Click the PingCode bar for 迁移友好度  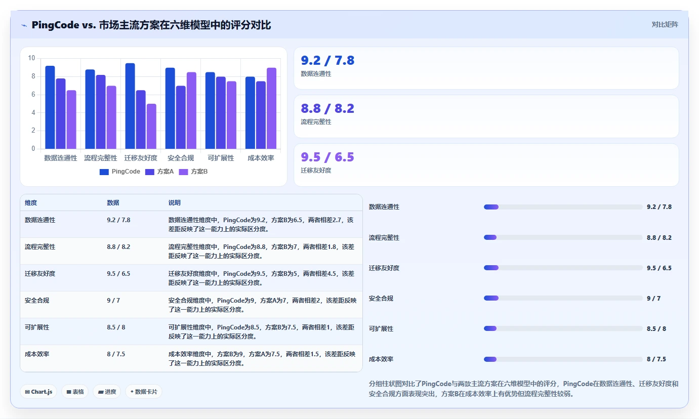tap(130, 106)
